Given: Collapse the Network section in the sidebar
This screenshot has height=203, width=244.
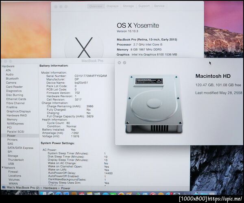Looking at the screenshot, I should [3, 168].
